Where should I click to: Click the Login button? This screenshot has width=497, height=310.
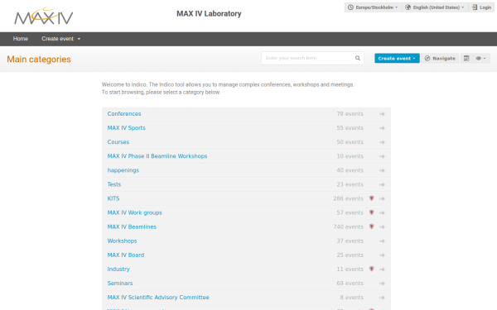481,7
